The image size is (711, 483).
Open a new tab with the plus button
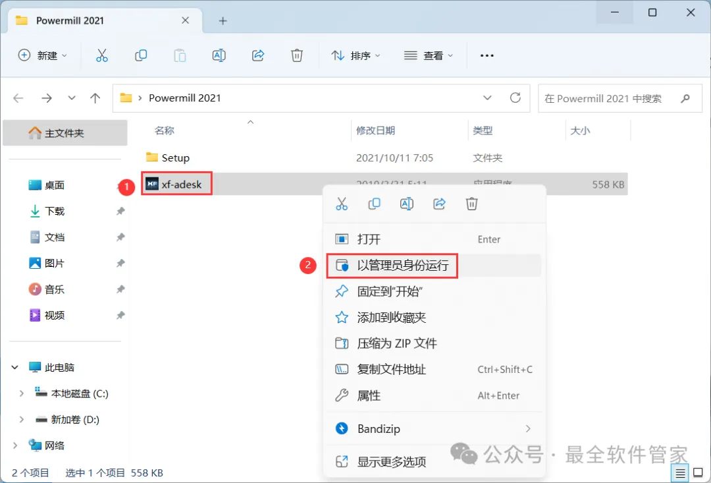(223, 21)
